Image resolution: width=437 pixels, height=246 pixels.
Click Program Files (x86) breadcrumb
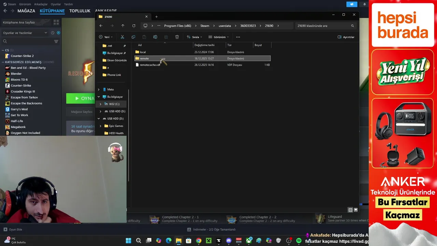(x=178, y=26)
